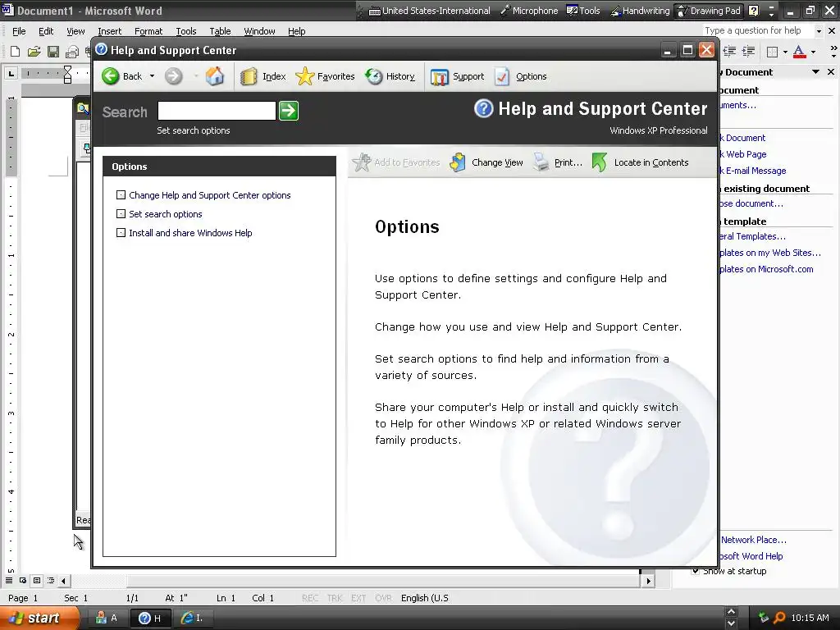Open Word Insert menu
Image resolution: width=840 pixels, height=630 pixels.
(x=109, y=31)
